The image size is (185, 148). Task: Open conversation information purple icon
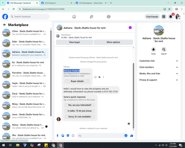point(130,28)
